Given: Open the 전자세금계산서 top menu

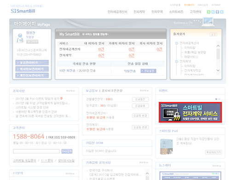Looking at the screenshot, I should [117, 12].
